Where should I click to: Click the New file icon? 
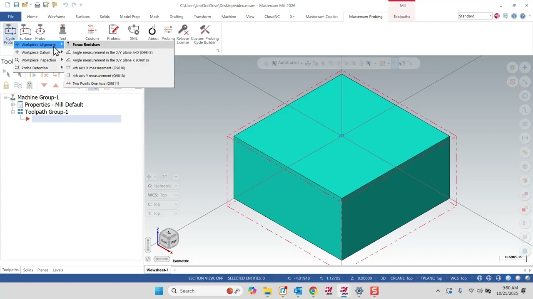point(7,5)
